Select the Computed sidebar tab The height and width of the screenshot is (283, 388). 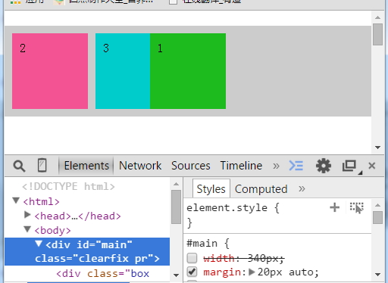click(x=261, y=189)
